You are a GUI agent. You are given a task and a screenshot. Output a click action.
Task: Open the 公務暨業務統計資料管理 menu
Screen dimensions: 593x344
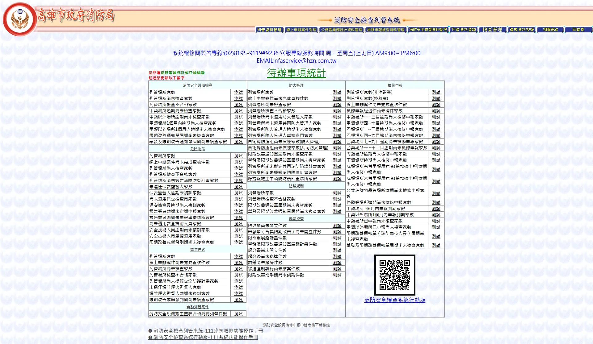click(x=341, y=30)
